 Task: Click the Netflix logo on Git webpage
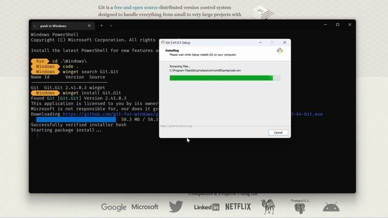pos(238,206)
